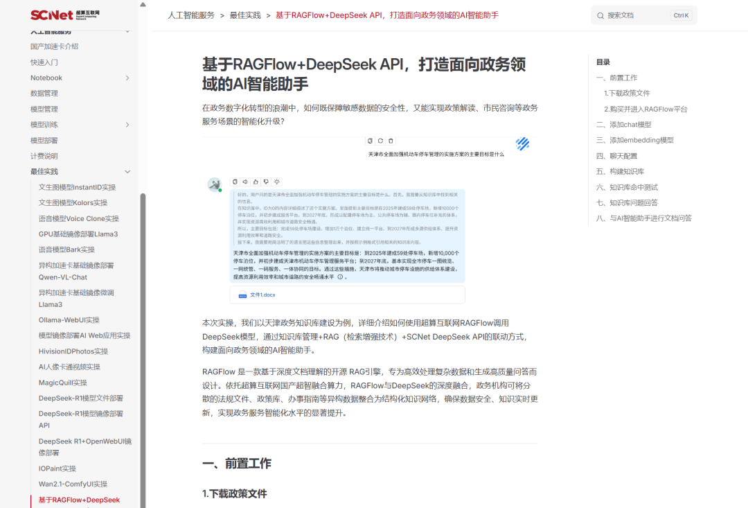Viewport: 748px width, 508px height.
Task: Go to 最佳实践 breadcrumb
Action: coord(245,15)
